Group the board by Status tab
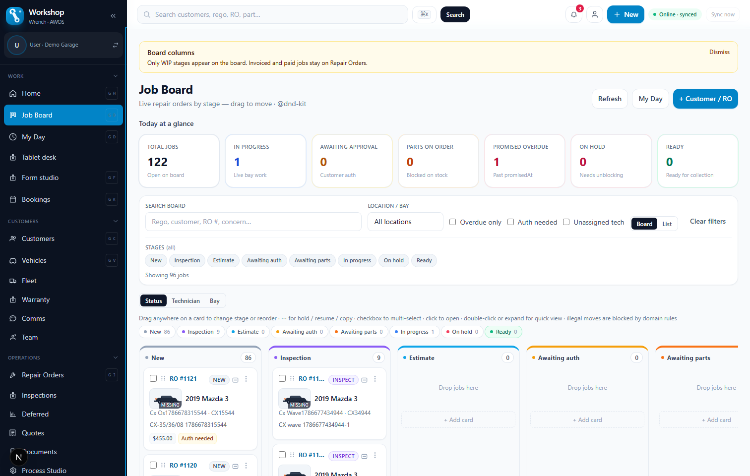 click(x=154, y=301)
